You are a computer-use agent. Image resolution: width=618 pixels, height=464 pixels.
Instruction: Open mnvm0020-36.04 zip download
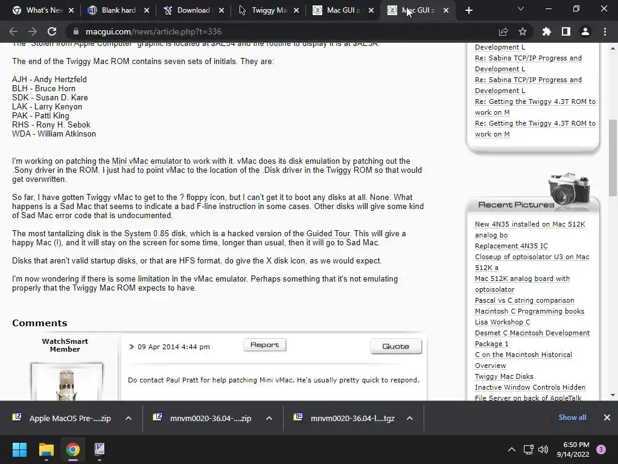[204, 418]
